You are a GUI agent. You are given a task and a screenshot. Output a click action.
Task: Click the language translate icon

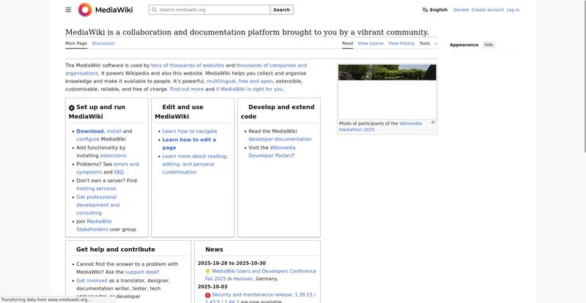[x=425, y=10]
